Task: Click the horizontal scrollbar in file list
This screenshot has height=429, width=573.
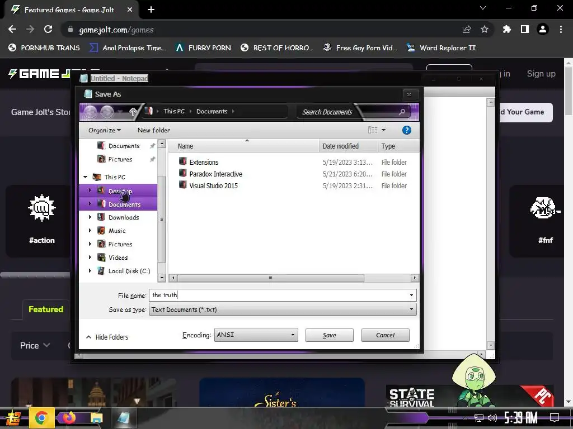Action: (271, 278)
